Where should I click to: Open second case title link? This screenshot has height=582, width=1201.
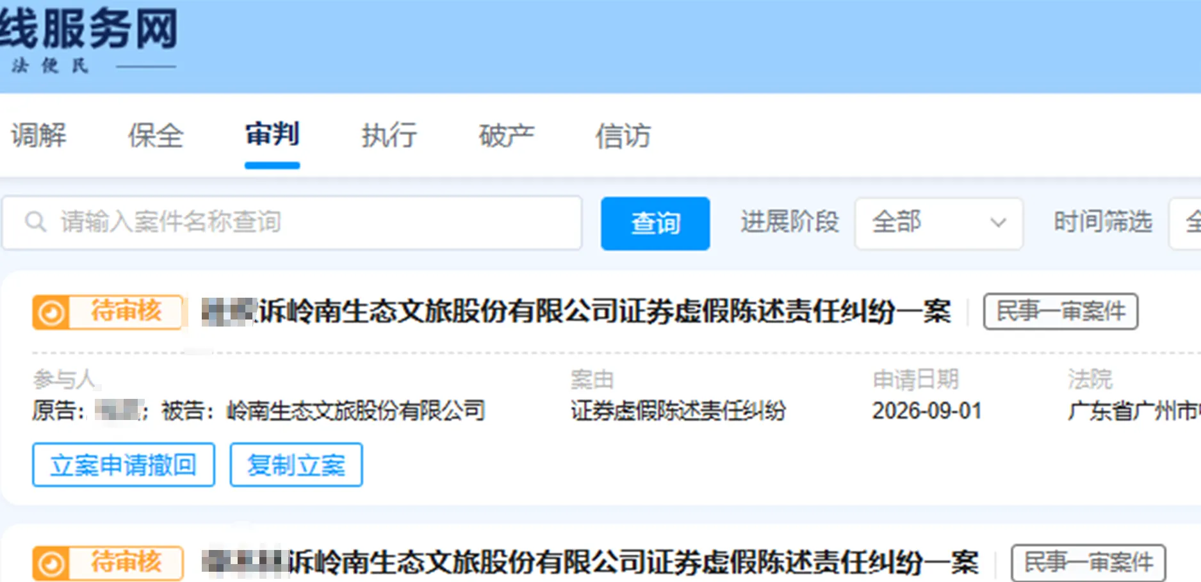coord(590,563)
